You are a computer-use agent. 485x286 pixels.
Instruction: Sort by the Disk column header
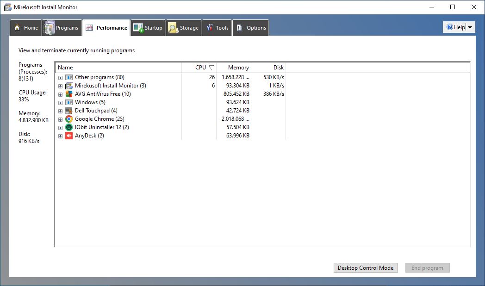point(268,68)
